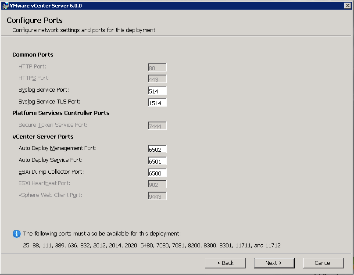Edit the Syslog Service Port field
The height and width of the screenshot is (275, 354).
click(x=157, y=91)
